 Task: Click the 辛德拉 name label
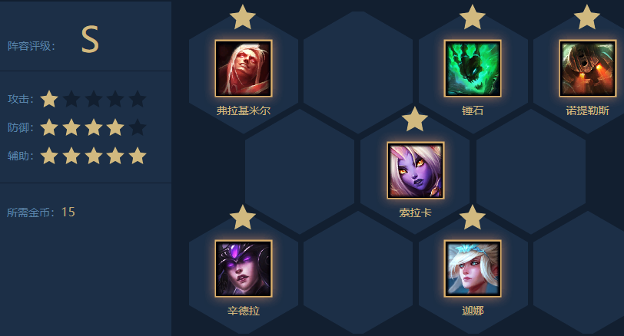tap(244, 311)
